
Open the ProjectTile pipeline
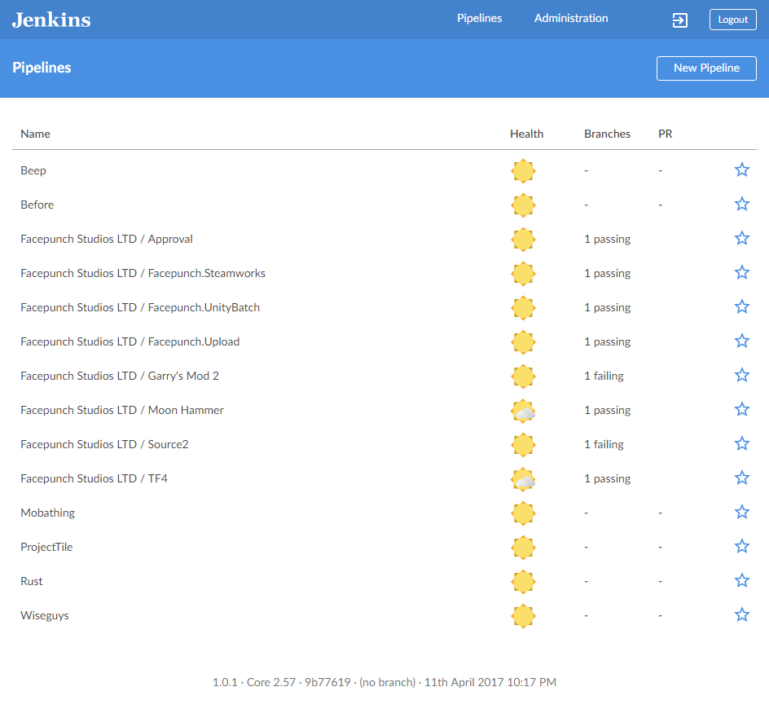[46, 547]
